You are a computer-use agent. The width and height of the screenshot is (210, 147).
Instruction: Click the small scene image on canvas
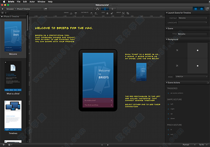click(x=141, y=72)
